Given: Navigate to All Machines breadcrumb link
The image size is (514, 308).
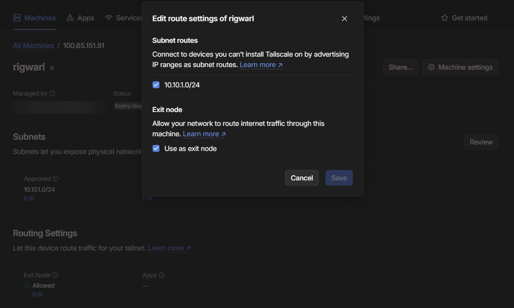Looking at the screenshot, I should point(33,45).
